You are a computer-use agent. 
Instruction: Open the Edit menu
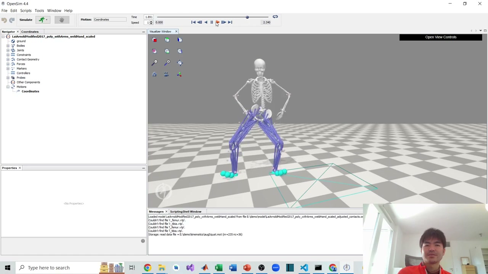point(14,11)
